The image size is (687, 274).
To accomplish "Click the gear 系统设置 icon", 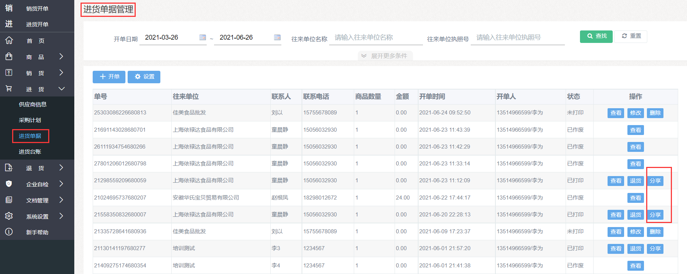I will click(9, 216).
